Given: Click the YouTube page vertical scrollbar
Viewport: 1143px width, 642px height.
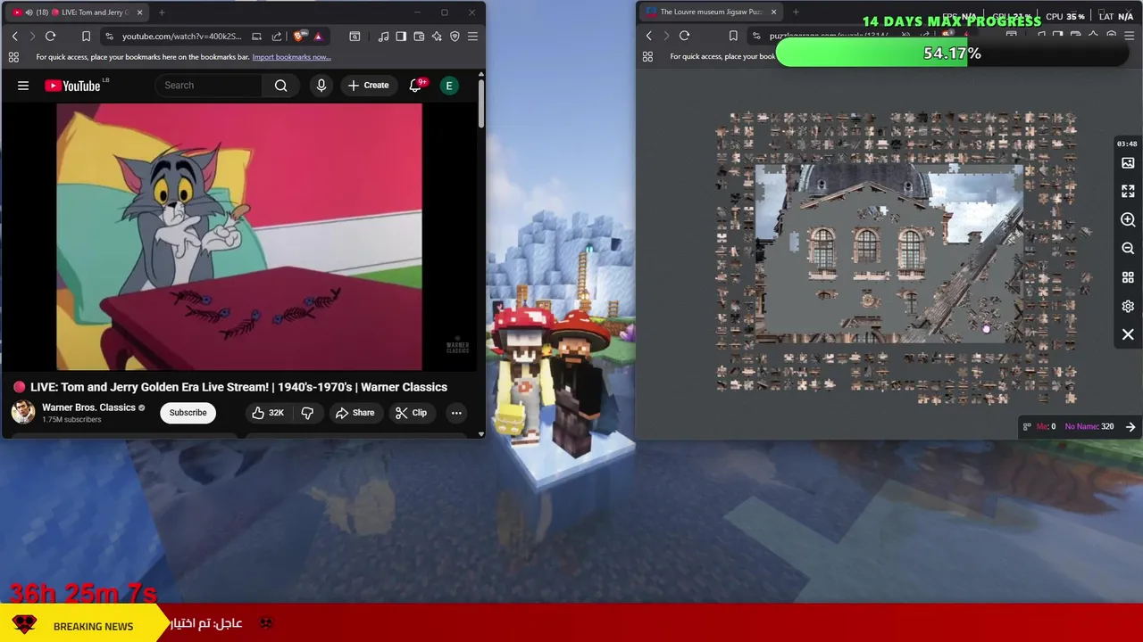Looking at the screenshot, I should point(480,103).
